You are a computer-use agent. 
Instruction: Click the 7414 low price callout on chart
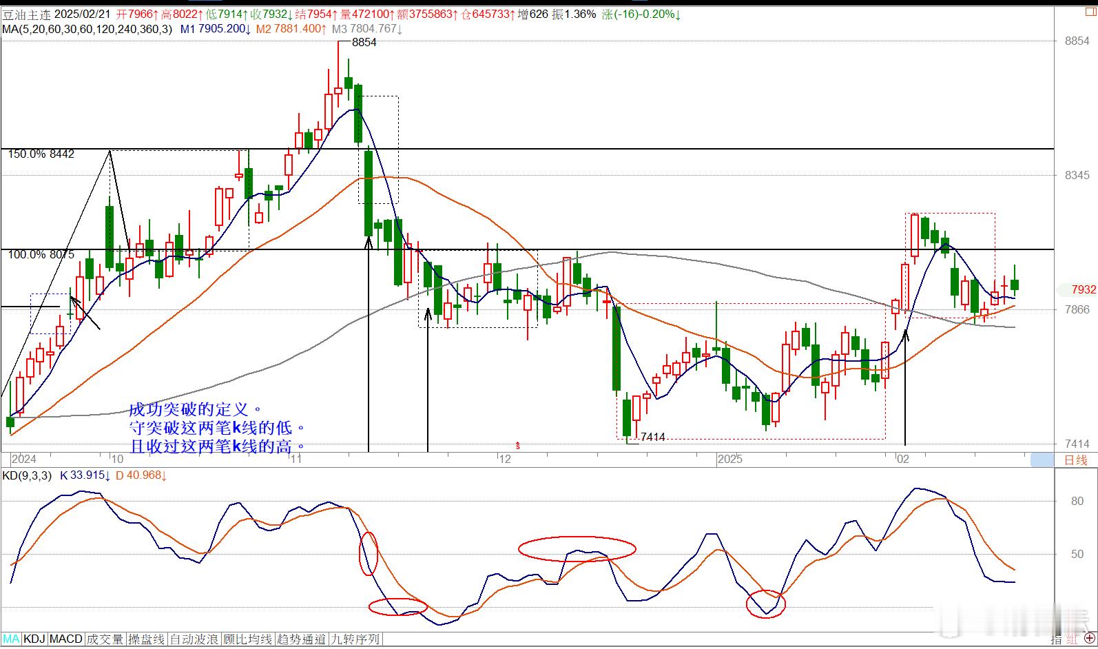(652, 437)
